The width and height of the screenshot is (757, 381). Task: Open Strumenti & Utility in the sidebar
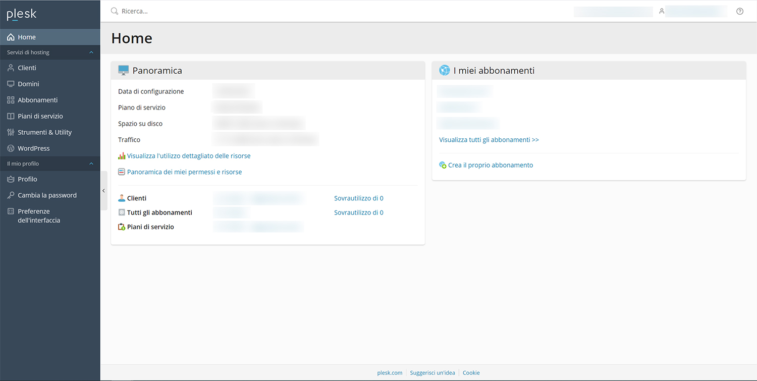[x=44, y=132]
